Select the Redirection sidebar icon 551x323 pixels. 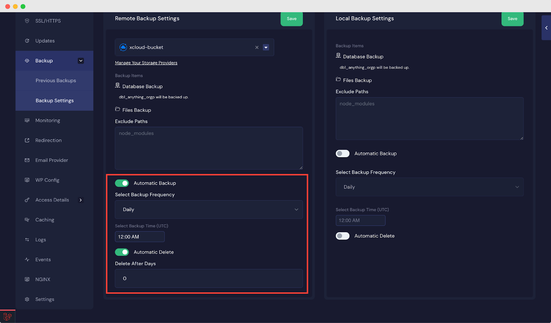click(x=27, y=140)
